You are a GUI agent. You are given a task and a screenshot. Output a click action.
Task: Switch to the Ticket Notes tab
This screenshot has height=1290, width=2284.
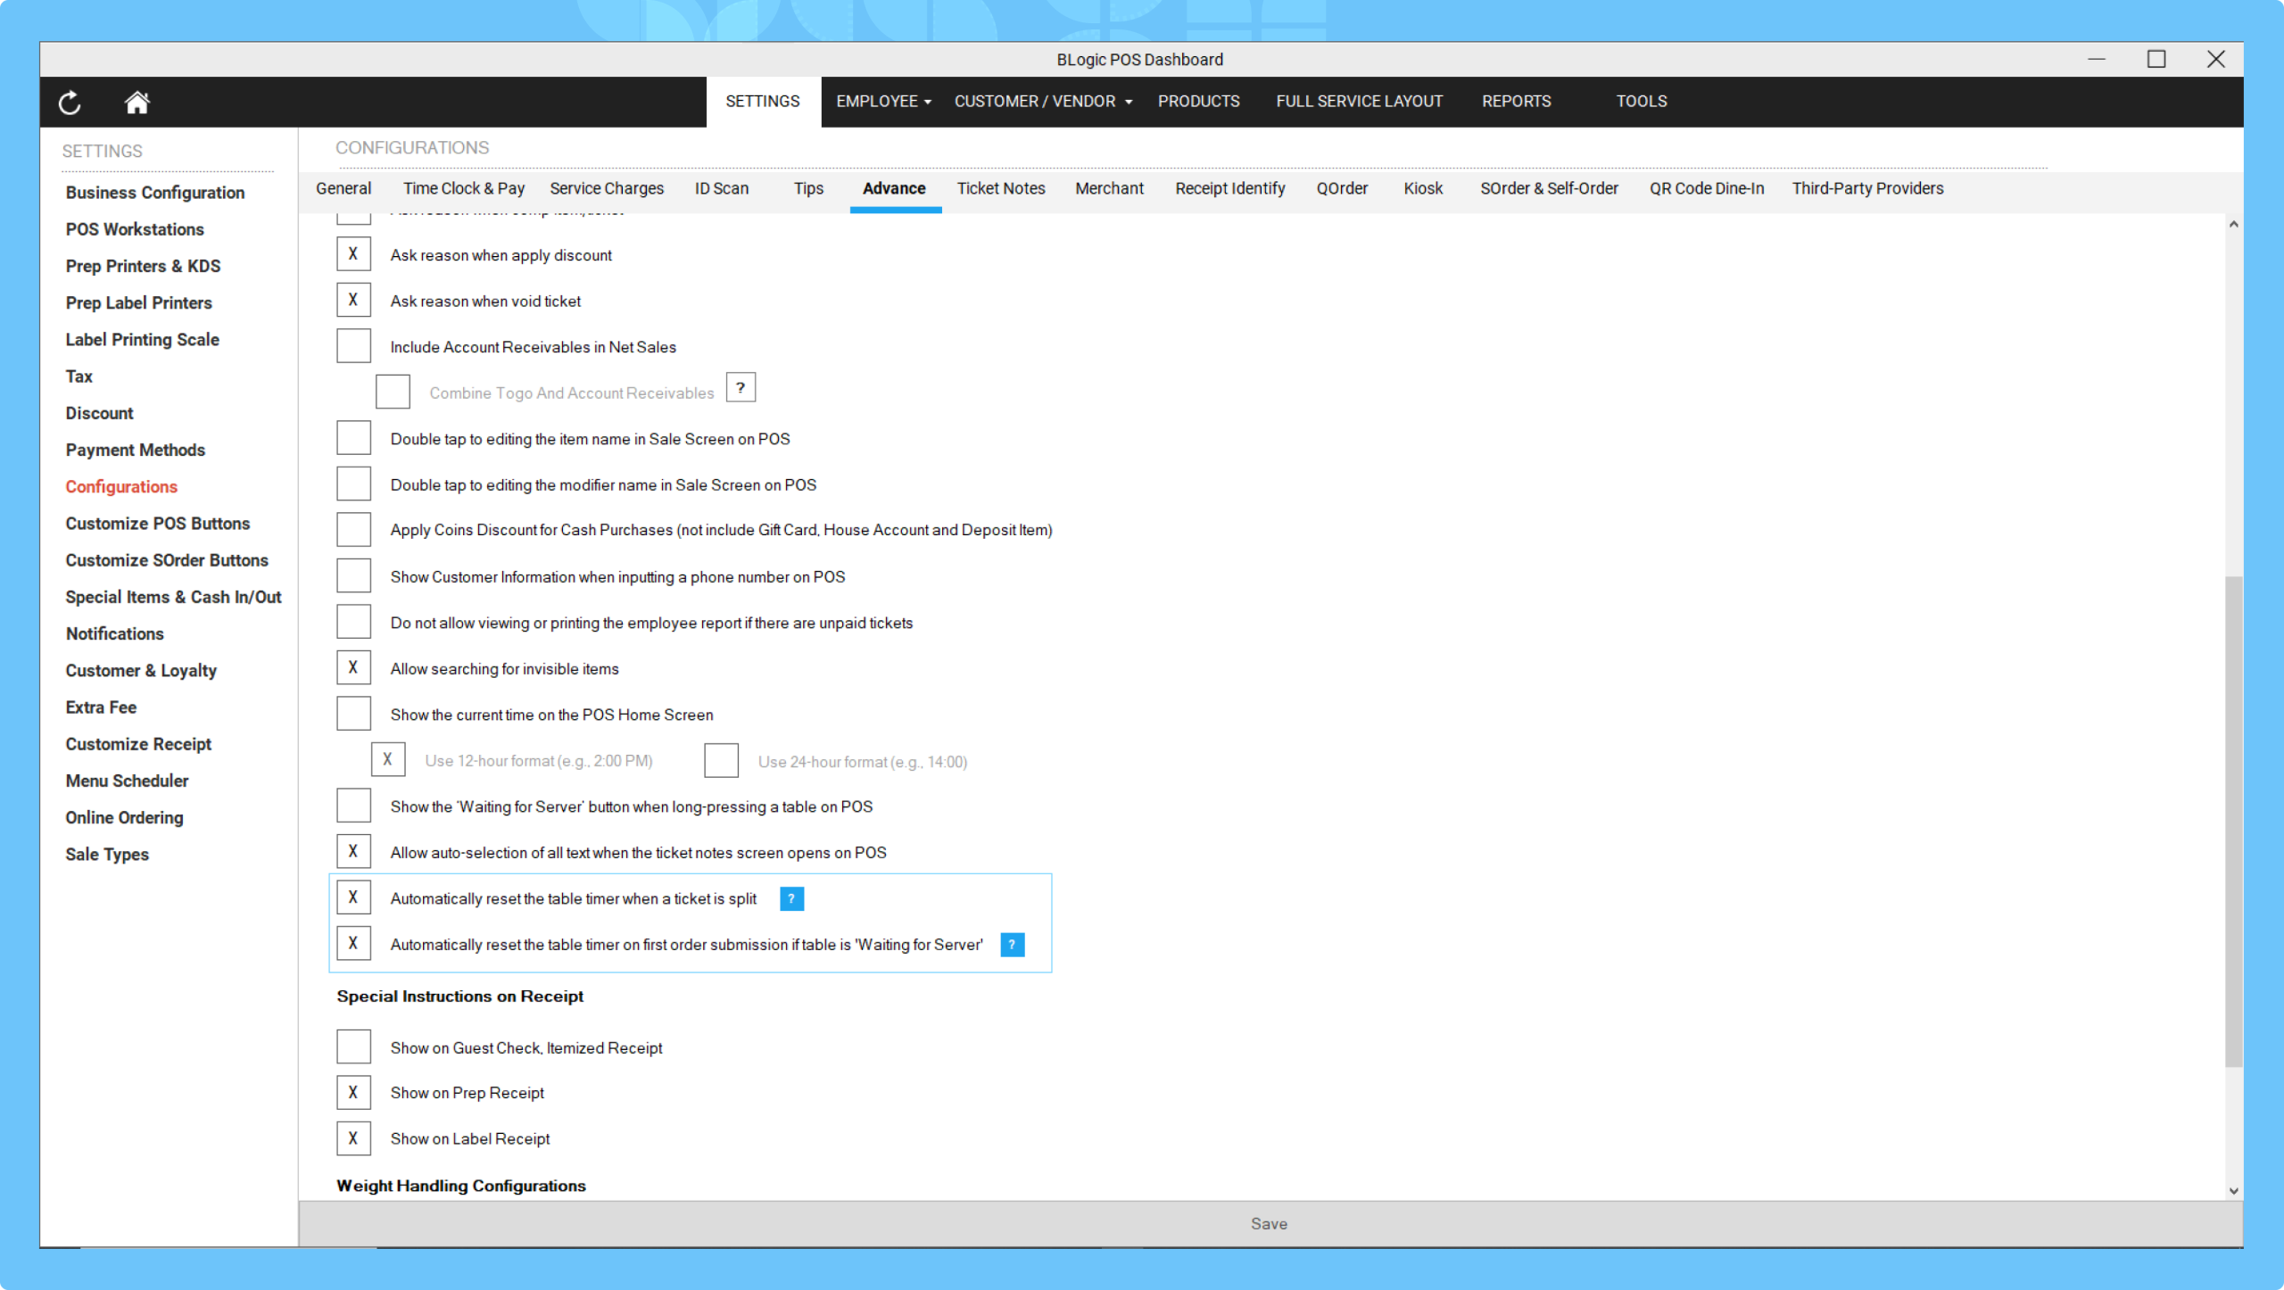1000,188
